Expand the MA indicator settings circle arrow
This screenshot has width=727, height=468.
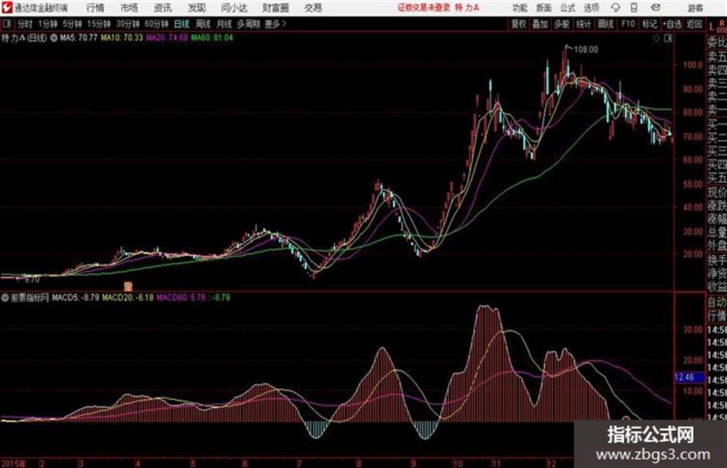coord(55,38)
